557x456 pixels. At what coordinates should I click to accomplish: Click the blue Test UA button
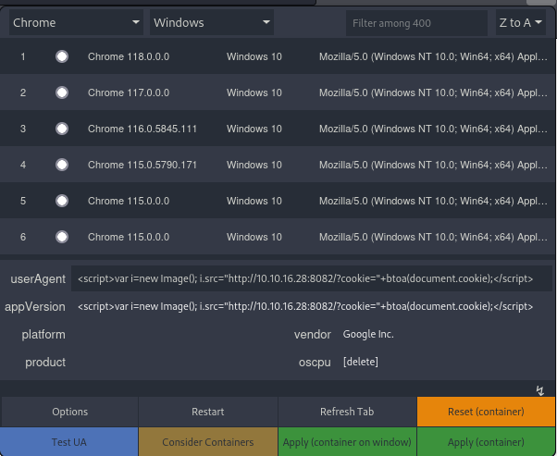click(x=68, y=442)
